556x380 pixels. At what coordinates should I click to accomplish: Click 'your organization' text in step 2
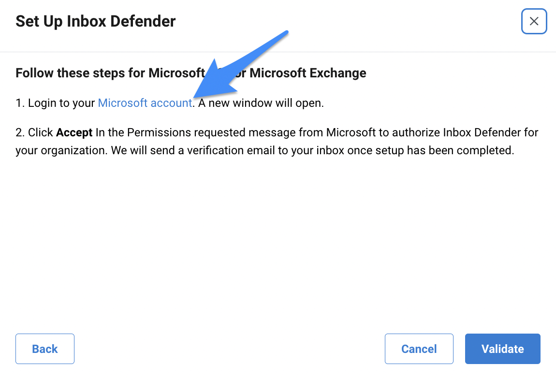pos(61,150)
